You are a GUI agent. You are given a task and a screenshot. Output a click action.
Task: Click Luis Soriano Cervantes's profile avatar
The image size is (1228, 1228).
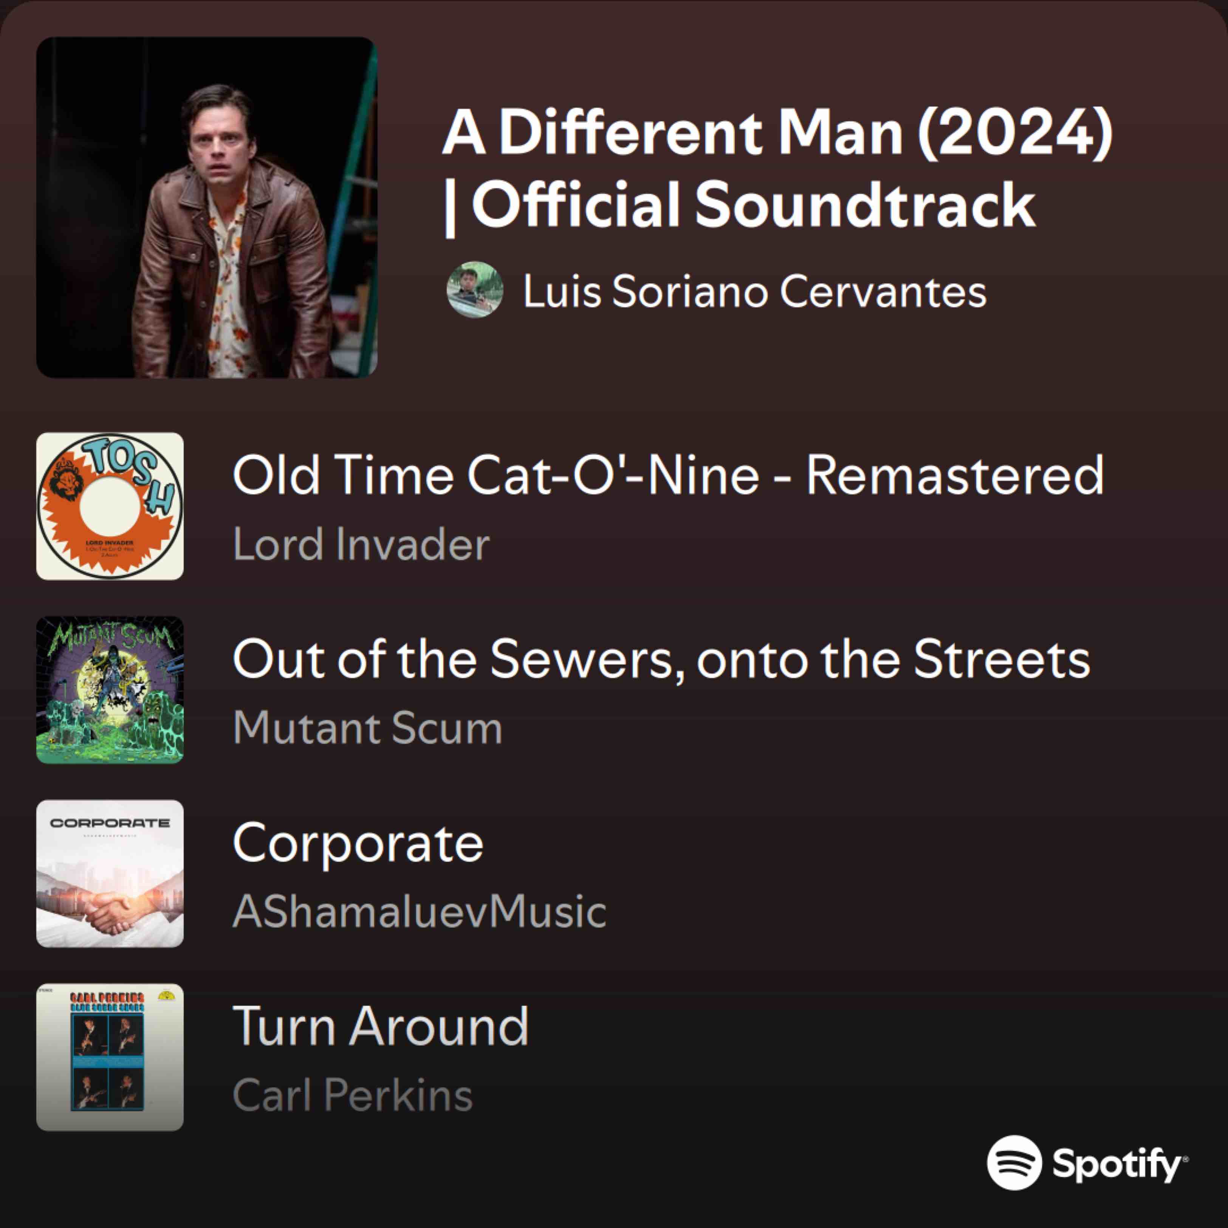coord(475,290)
